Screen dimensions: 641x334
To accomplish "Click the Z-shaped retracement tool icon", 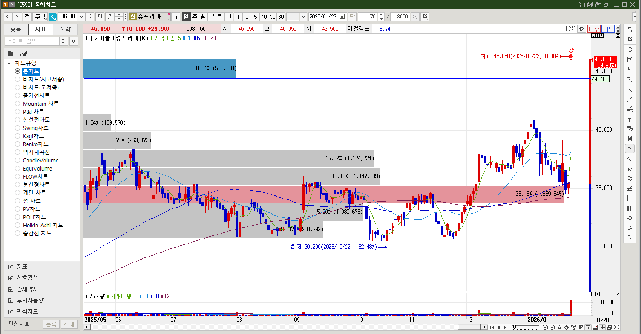I will [x=630, y=188].
